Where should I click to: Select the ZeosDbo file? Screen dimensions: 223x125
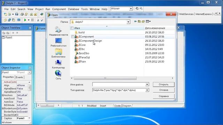click(x=84, y=53)
